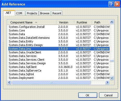The width and height of the screenshot is (121, 101).
Task: Close the Add Reference dialog
Action: pos(117,4)
